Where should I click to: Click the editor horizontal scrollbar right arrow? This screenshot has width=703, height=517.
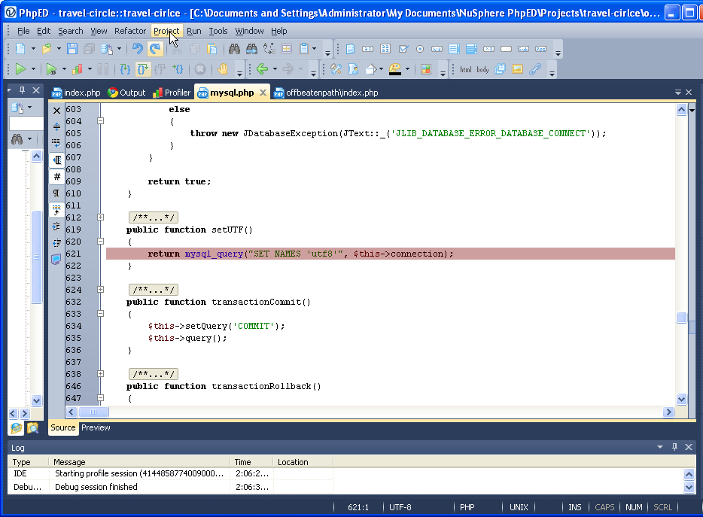click(668, 412)
